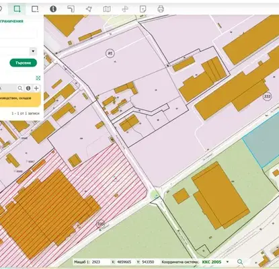The height and width of the screenshot is (269, 279).
Task: Open the note export icon
Action: click(x=143, y=9)
